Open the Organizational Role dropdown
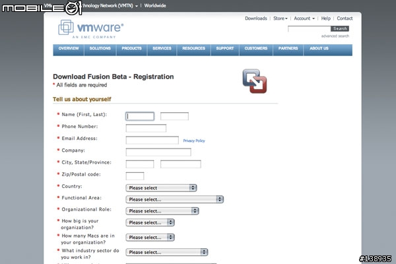 tap(162, 211)
